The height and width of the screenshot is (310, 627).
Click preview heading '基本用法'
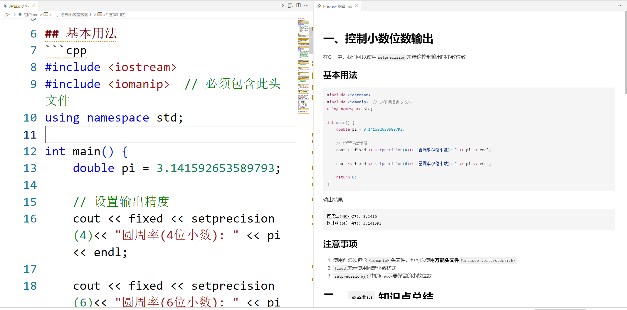(340, 75)
